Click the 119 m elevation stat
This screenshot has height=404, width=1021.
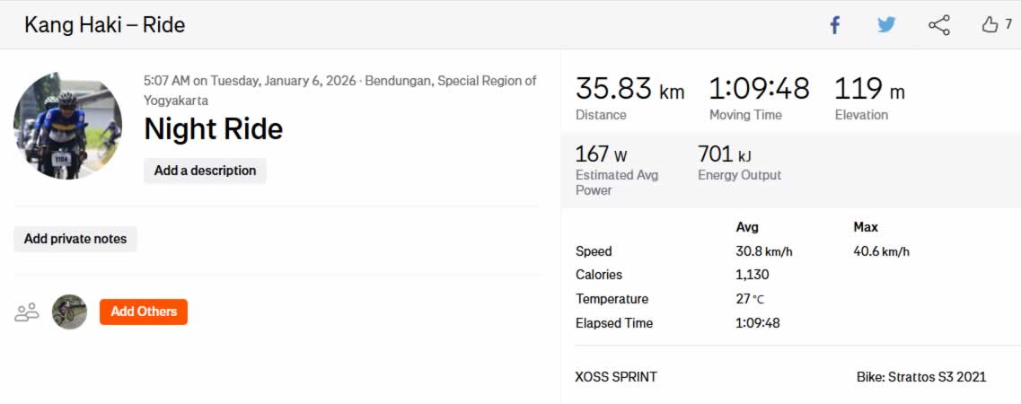pos(869,90)
